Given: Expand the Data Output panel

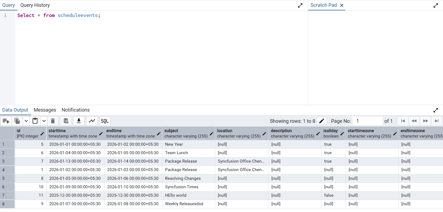Looking at the screenshot, I should click(436, 110).
